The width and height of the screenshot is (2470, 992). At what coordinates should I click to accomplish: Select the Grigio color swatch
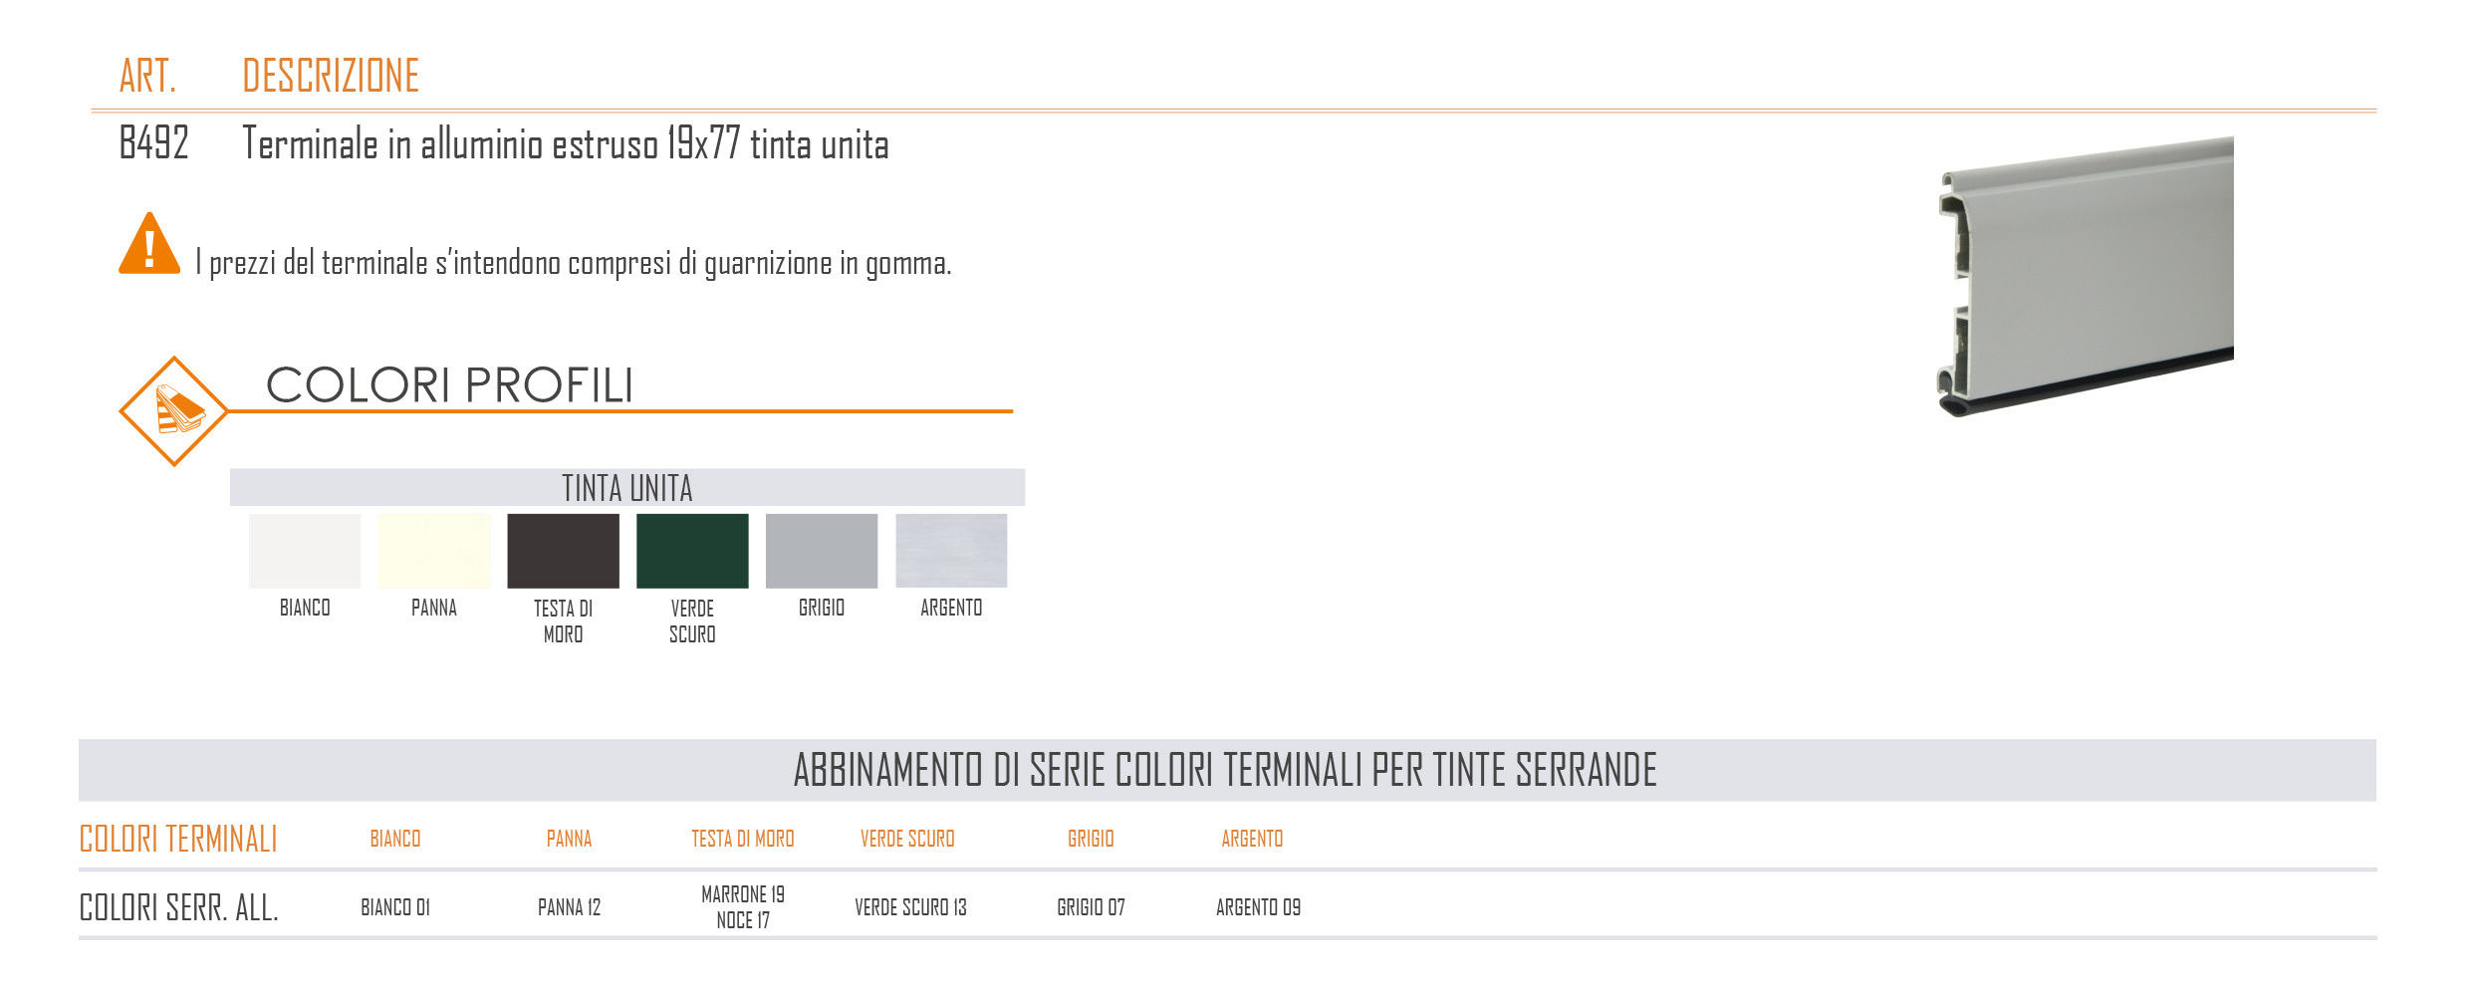(822, 551)
